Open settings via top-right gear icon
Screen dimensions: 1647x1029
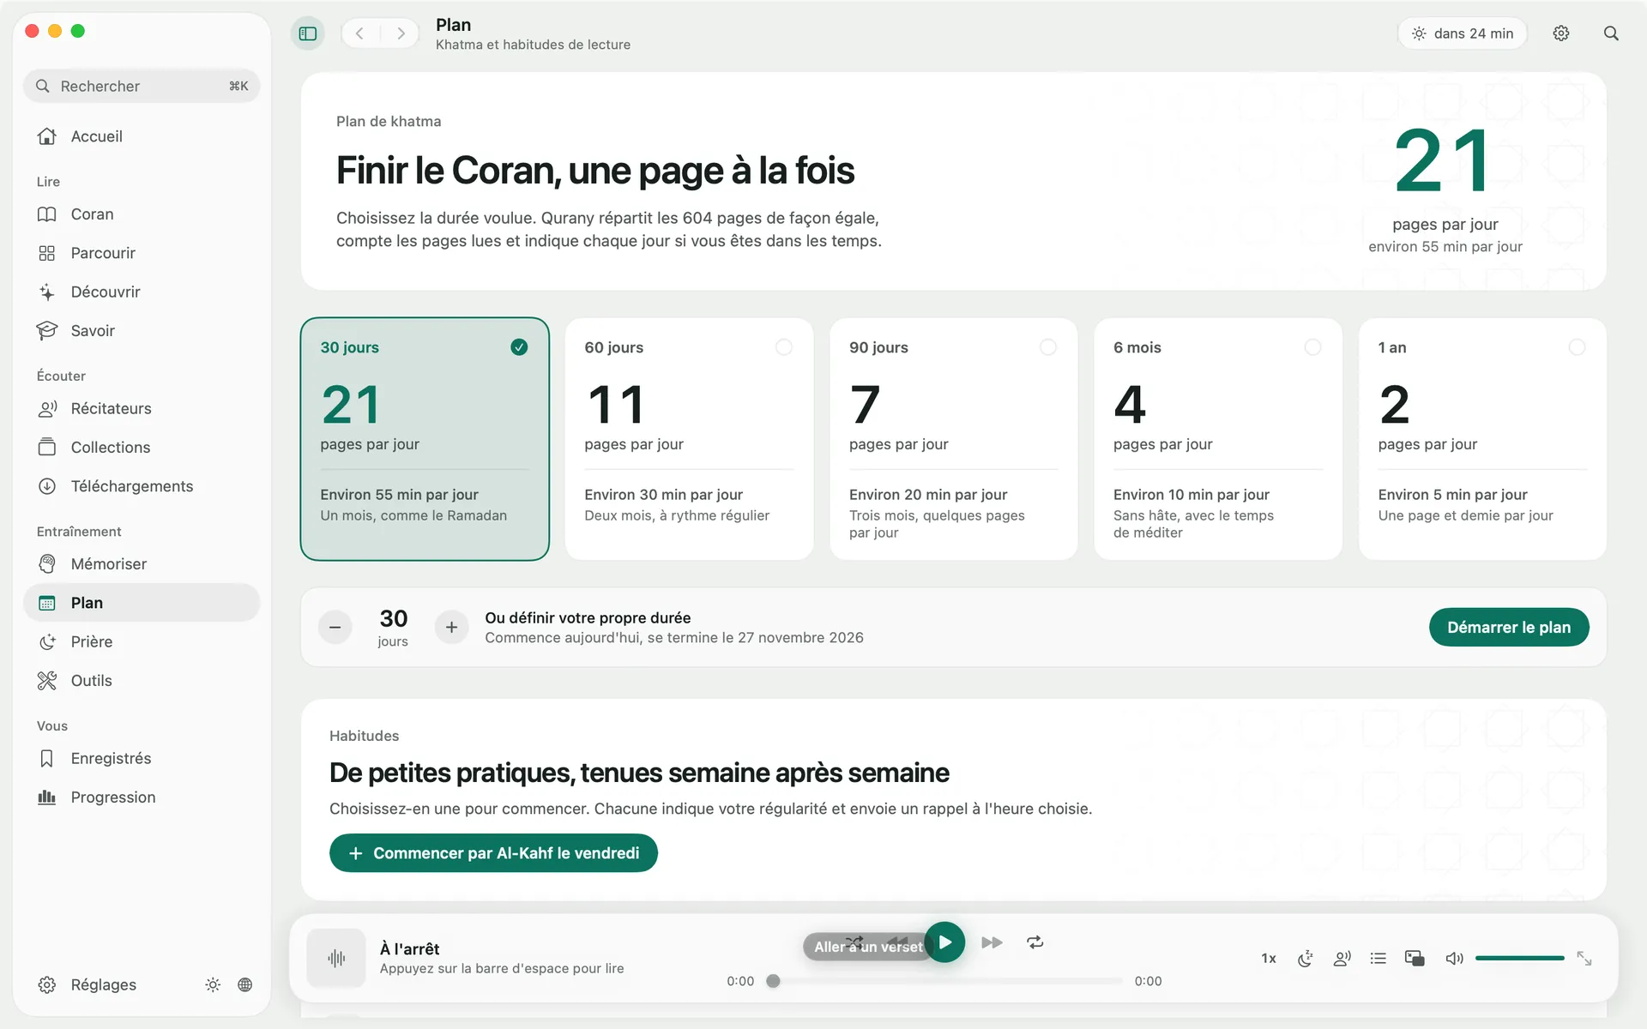(1561, 33)
